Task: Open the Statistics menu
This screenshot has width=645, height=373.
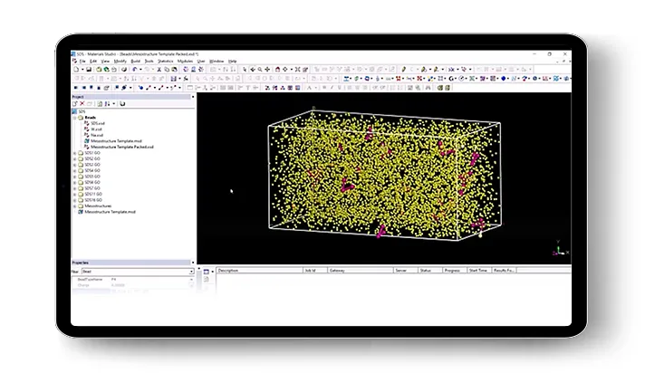Action: (x=166, y=62)
